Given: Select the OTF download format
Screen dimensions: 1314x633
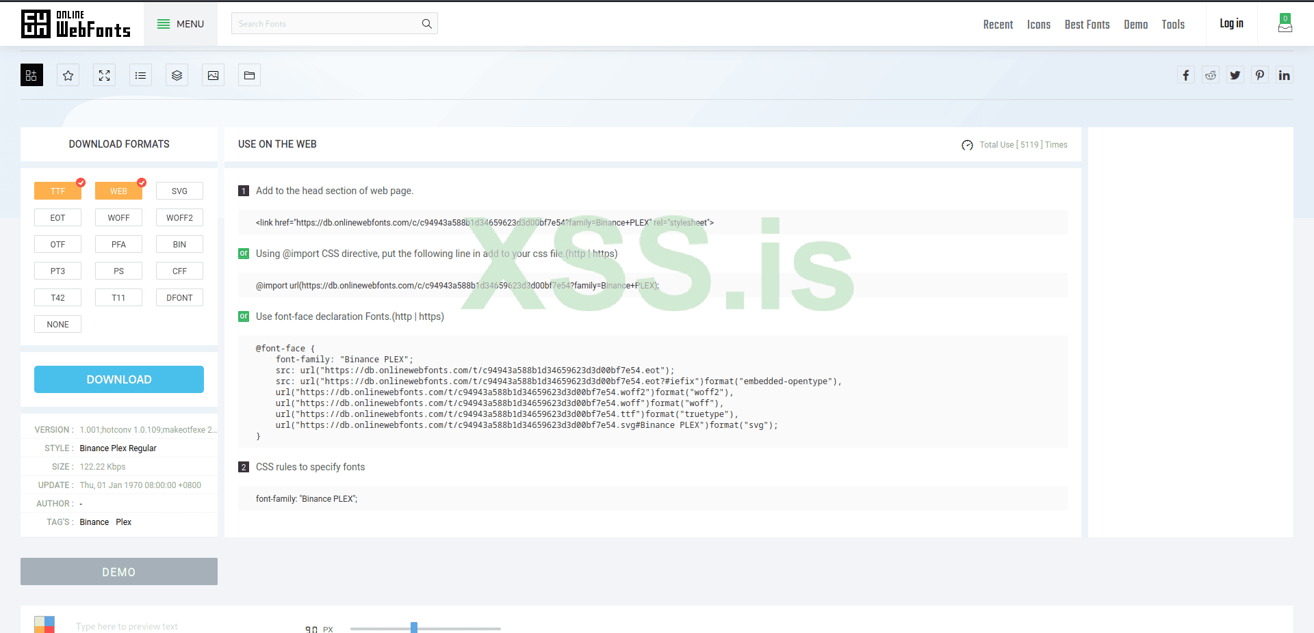Looking at the screenshot, I should point(57,244).
